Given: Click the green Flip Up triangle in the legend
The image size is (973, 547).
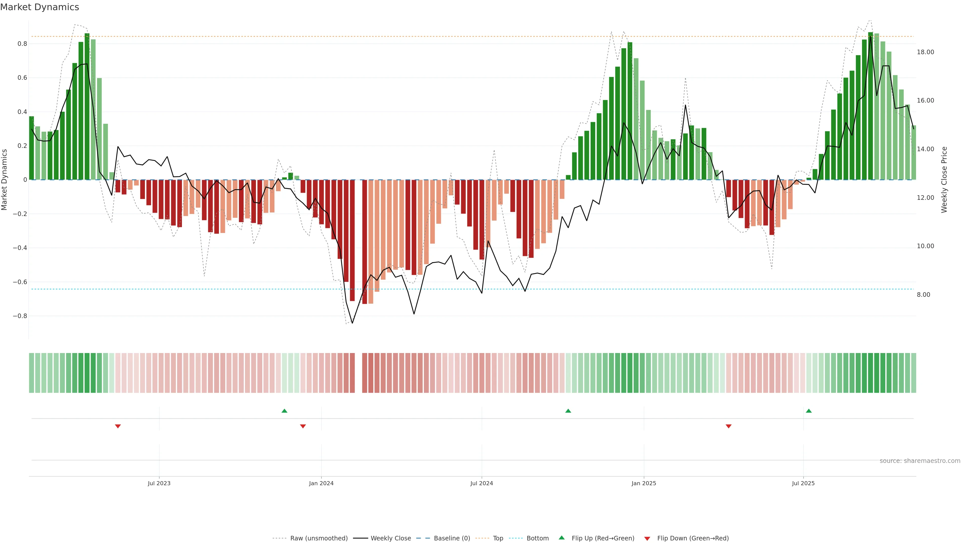Looking at the screenshot, I should pyautogui.click(x=562, y=538).
